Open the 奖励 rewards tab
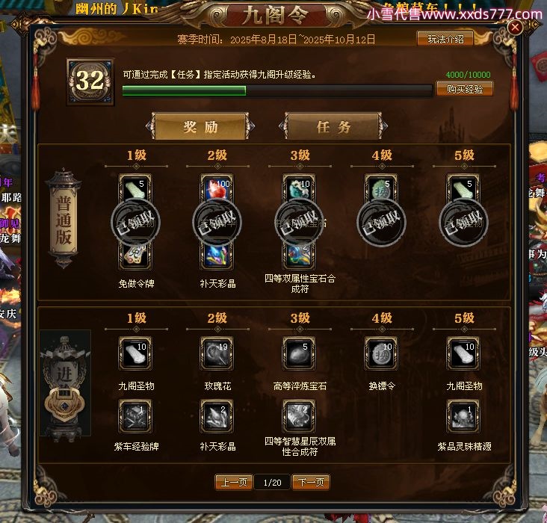Viewport: 547px width, 523px height. (x=200, y=127)
